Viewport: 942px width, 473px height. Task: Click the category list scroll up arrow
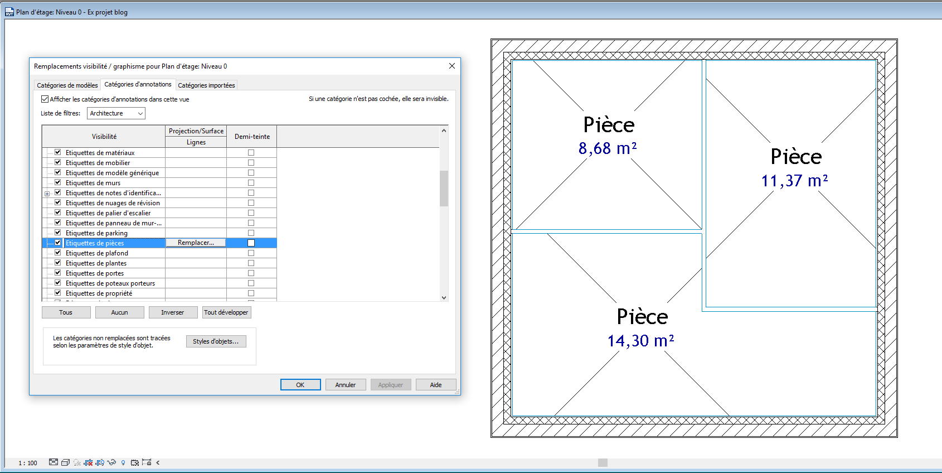pyautogui.click(x=444, y=131)
